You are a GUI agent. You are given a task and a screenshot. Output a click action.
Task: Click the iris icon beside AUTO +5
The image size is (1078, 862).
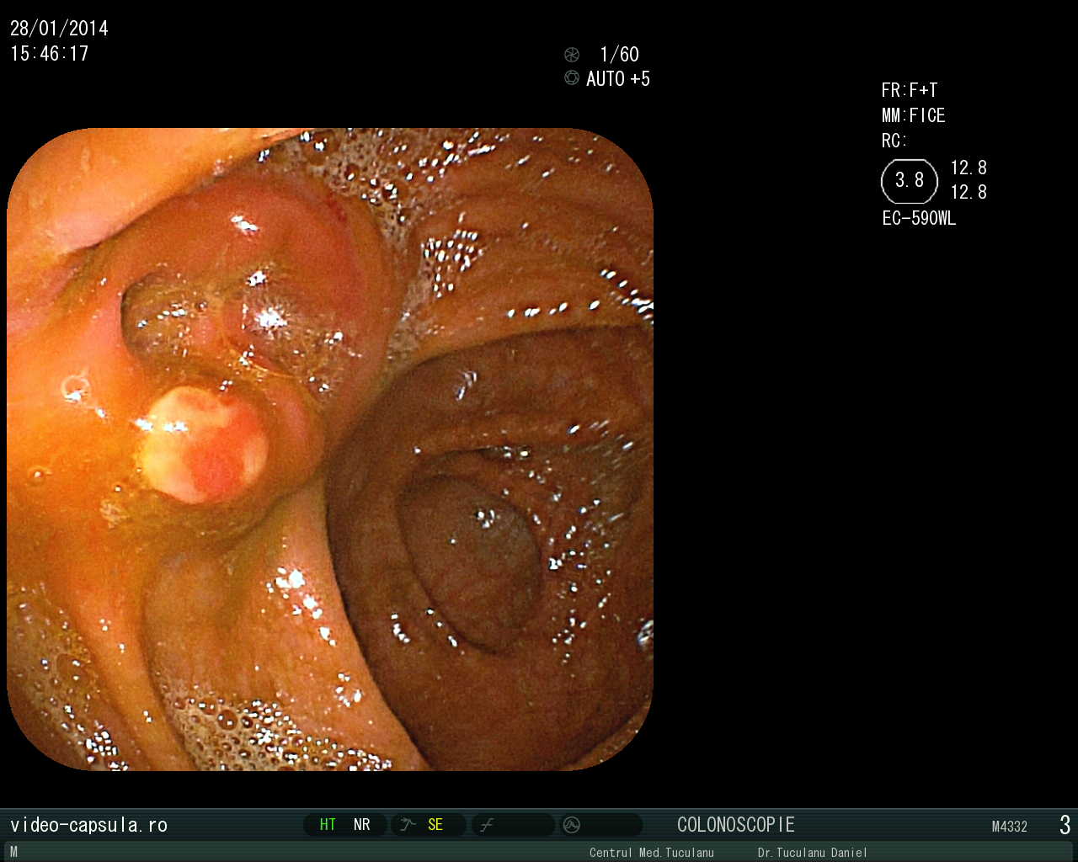coord(572,78)
